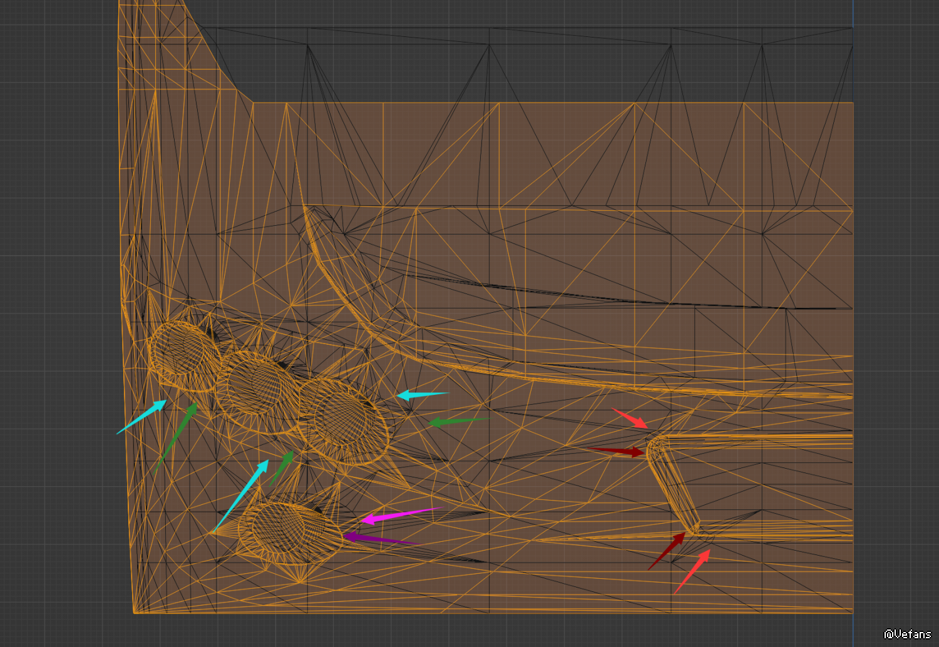The width and height of the screenshot is (939, 647).
Task: Click the horizontal green arrow pointing left
Action: point(457,421)
